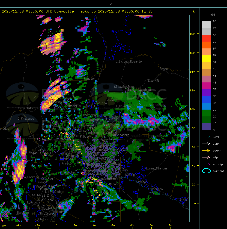Click the 160 tick on vertical axis
Screen dimensions: 227x229
[x=192, y=53]
